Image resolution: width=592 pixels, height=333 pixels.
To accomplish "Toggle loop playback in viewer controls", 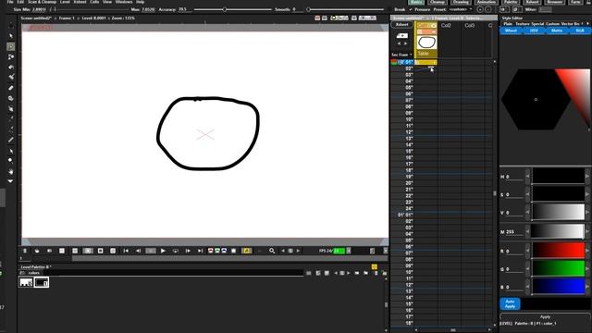I will coord(176,251).
